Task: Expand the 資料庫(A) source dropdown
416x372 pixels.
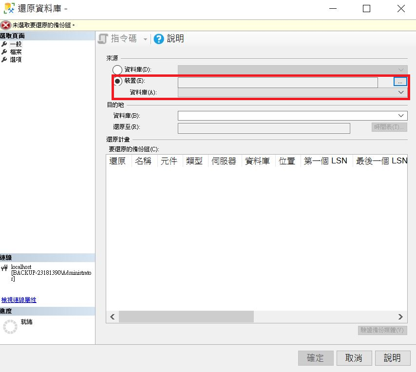Action: [401, 92]
